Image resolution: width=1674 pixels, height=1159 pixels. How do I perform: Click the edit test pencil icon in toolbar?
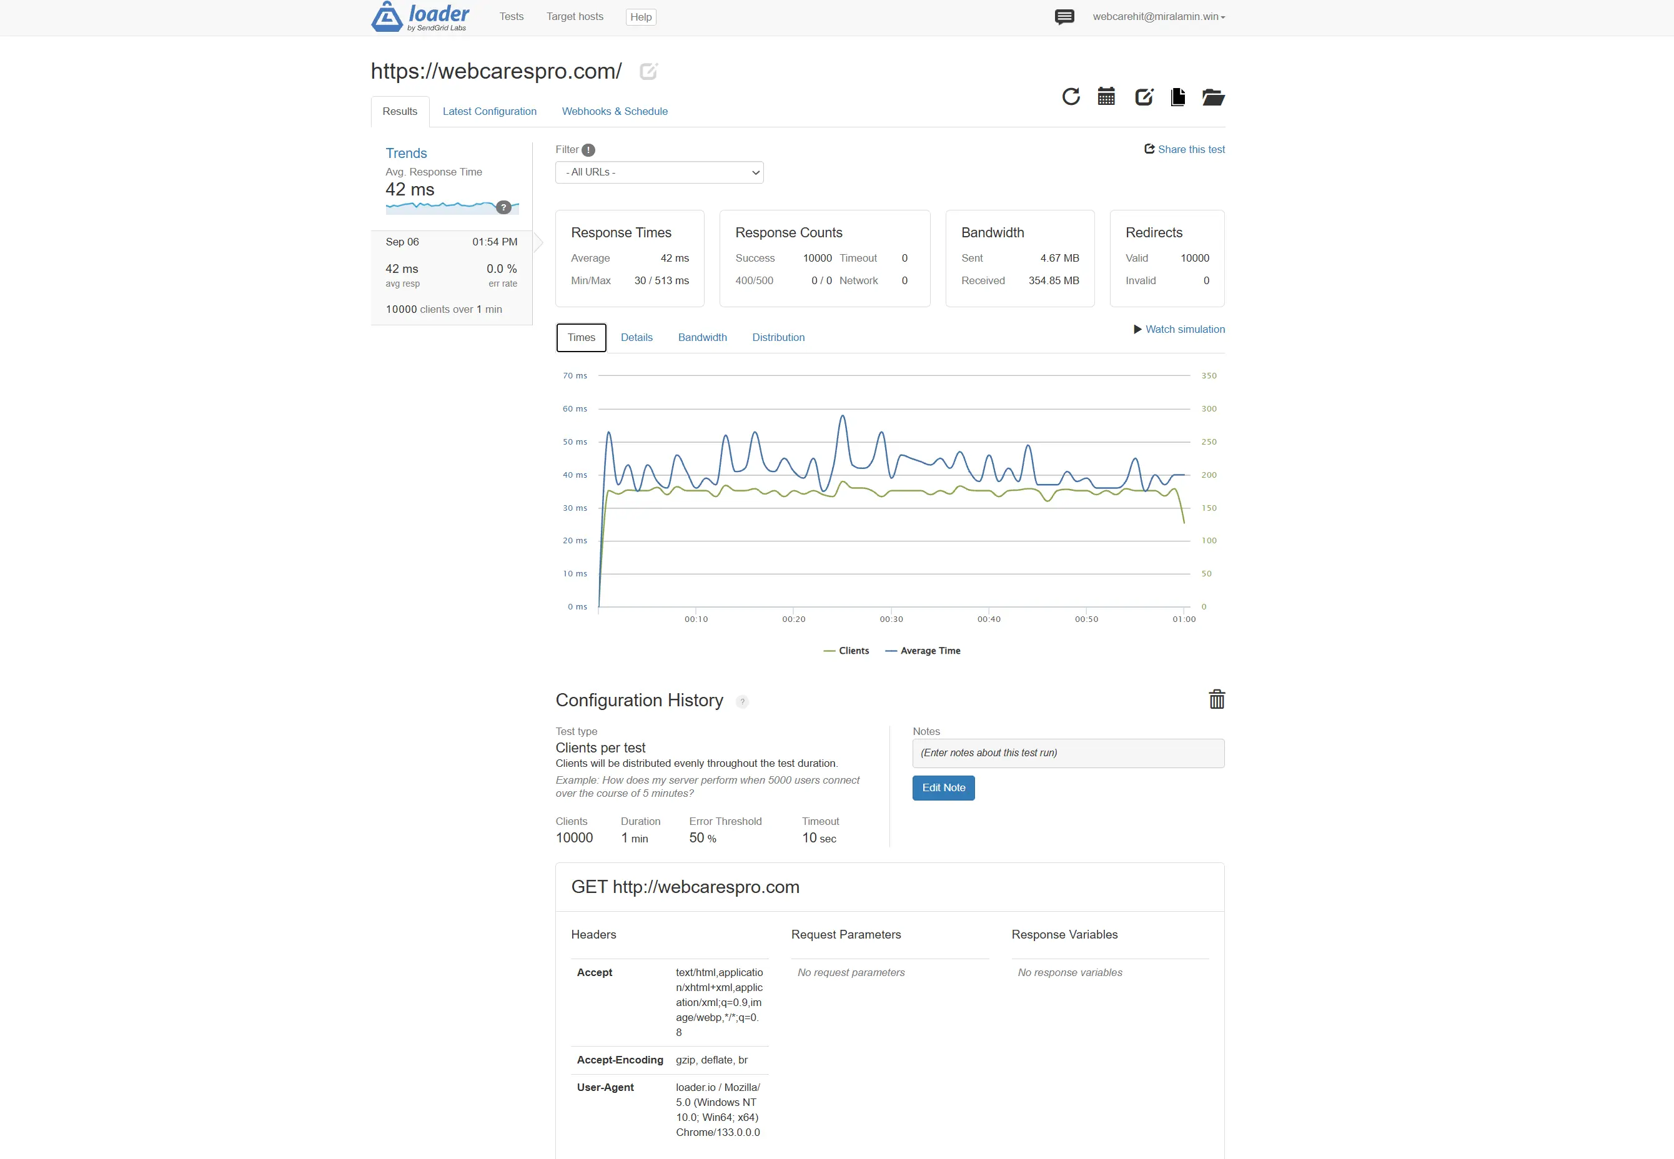click(x=1144, y=97)
